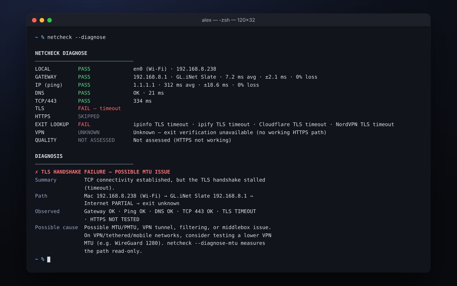Viewport: 457px width, 286px height.
Task: Click 'Not assessed (HTTPS not working)' text
Action: click(182, 140)
